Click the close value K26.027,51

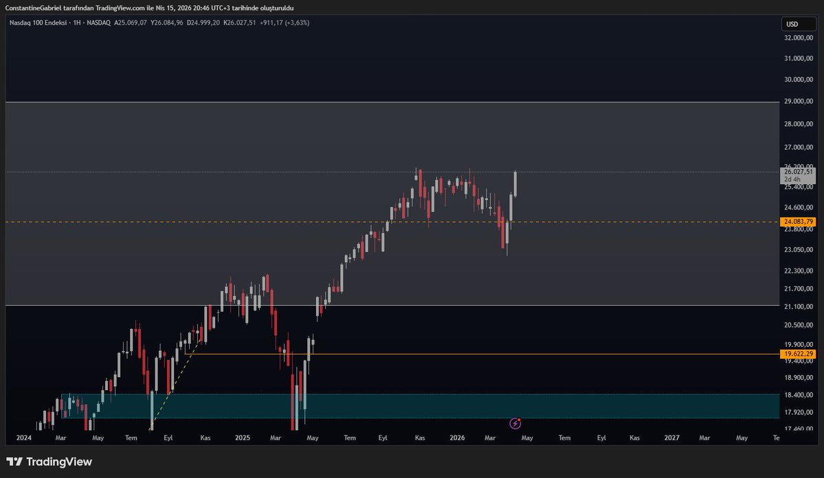click(x=240, y=23)
